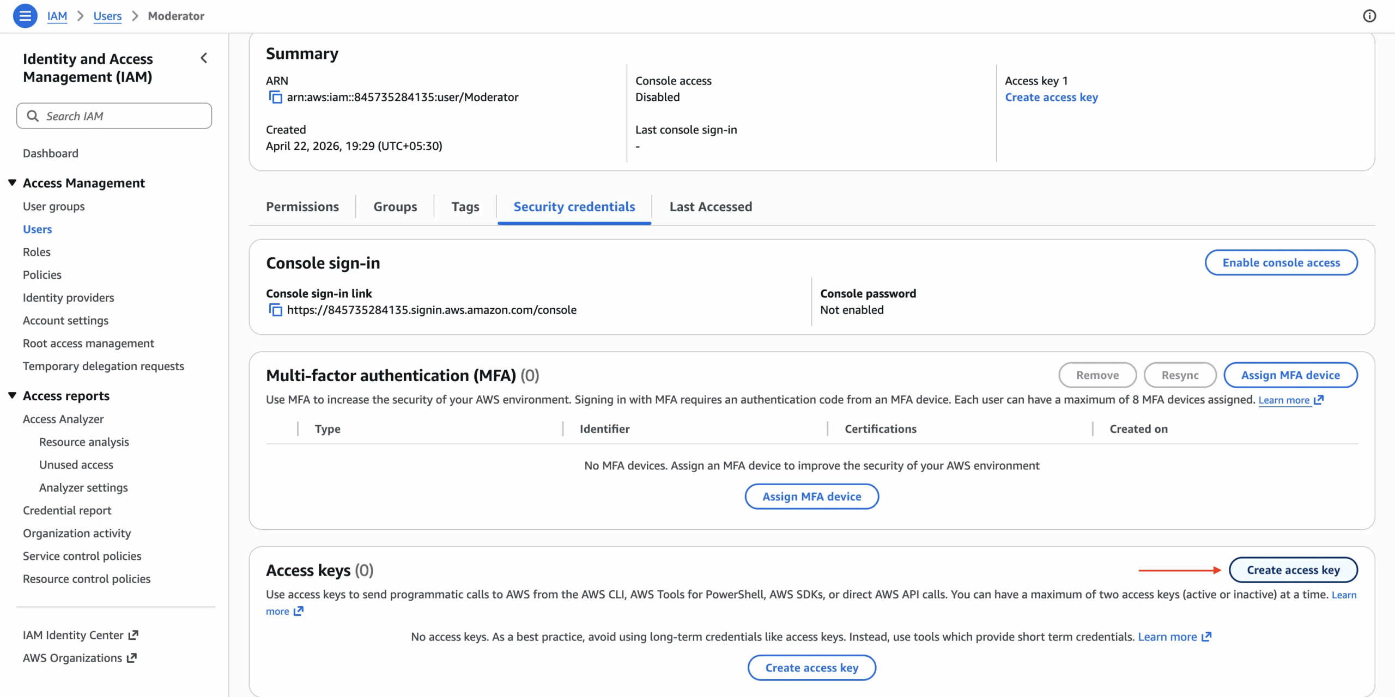The image size is (1395, 697).
Task: Open Policies in the sidebar
Action: tap(42, 275)
